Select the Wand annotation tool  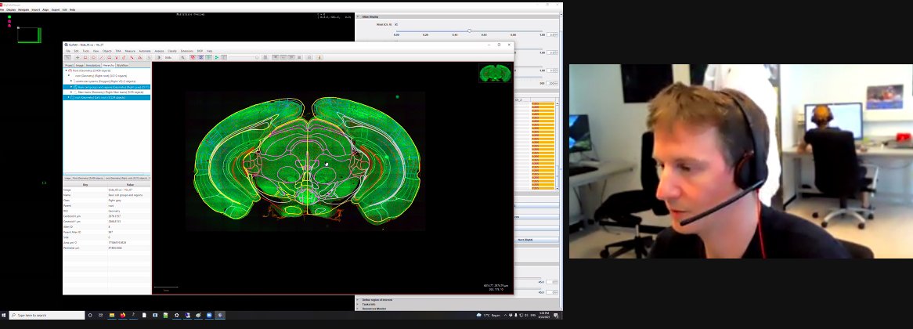132,58
